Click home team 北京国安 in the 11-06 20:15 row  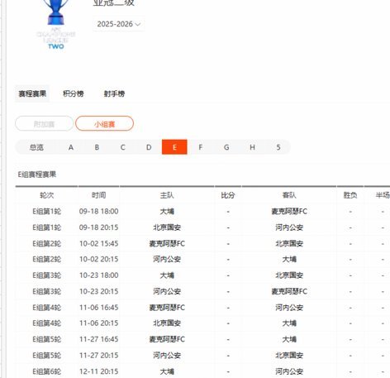coord(167,323)
